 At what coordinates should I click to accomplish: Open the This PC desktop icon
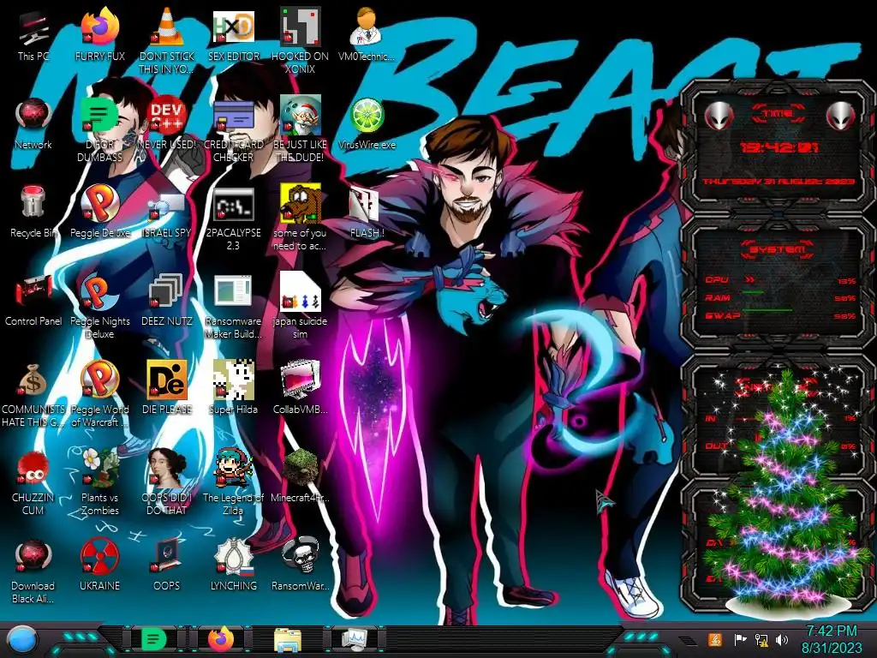(33, 36)
